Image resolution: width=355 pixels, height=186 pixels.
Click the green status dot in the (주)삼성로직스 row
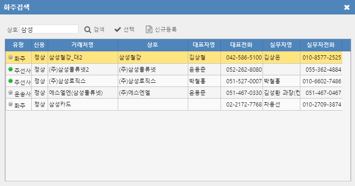click(10, 80)
